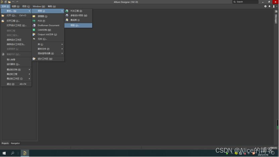Expand 最近的工程 submenu

[16, 74]
